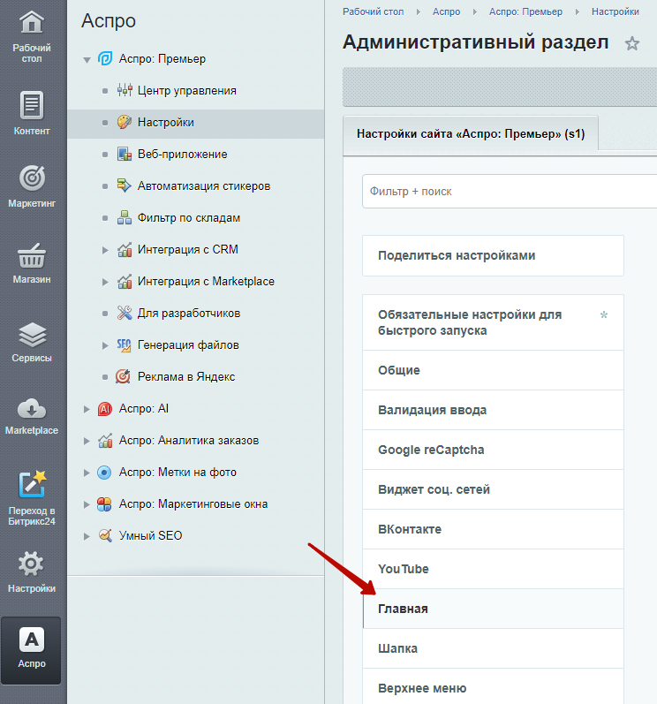Open the Маркетинг target icon
The height and width of the screenshot is (704, 657).
(32, 178)
